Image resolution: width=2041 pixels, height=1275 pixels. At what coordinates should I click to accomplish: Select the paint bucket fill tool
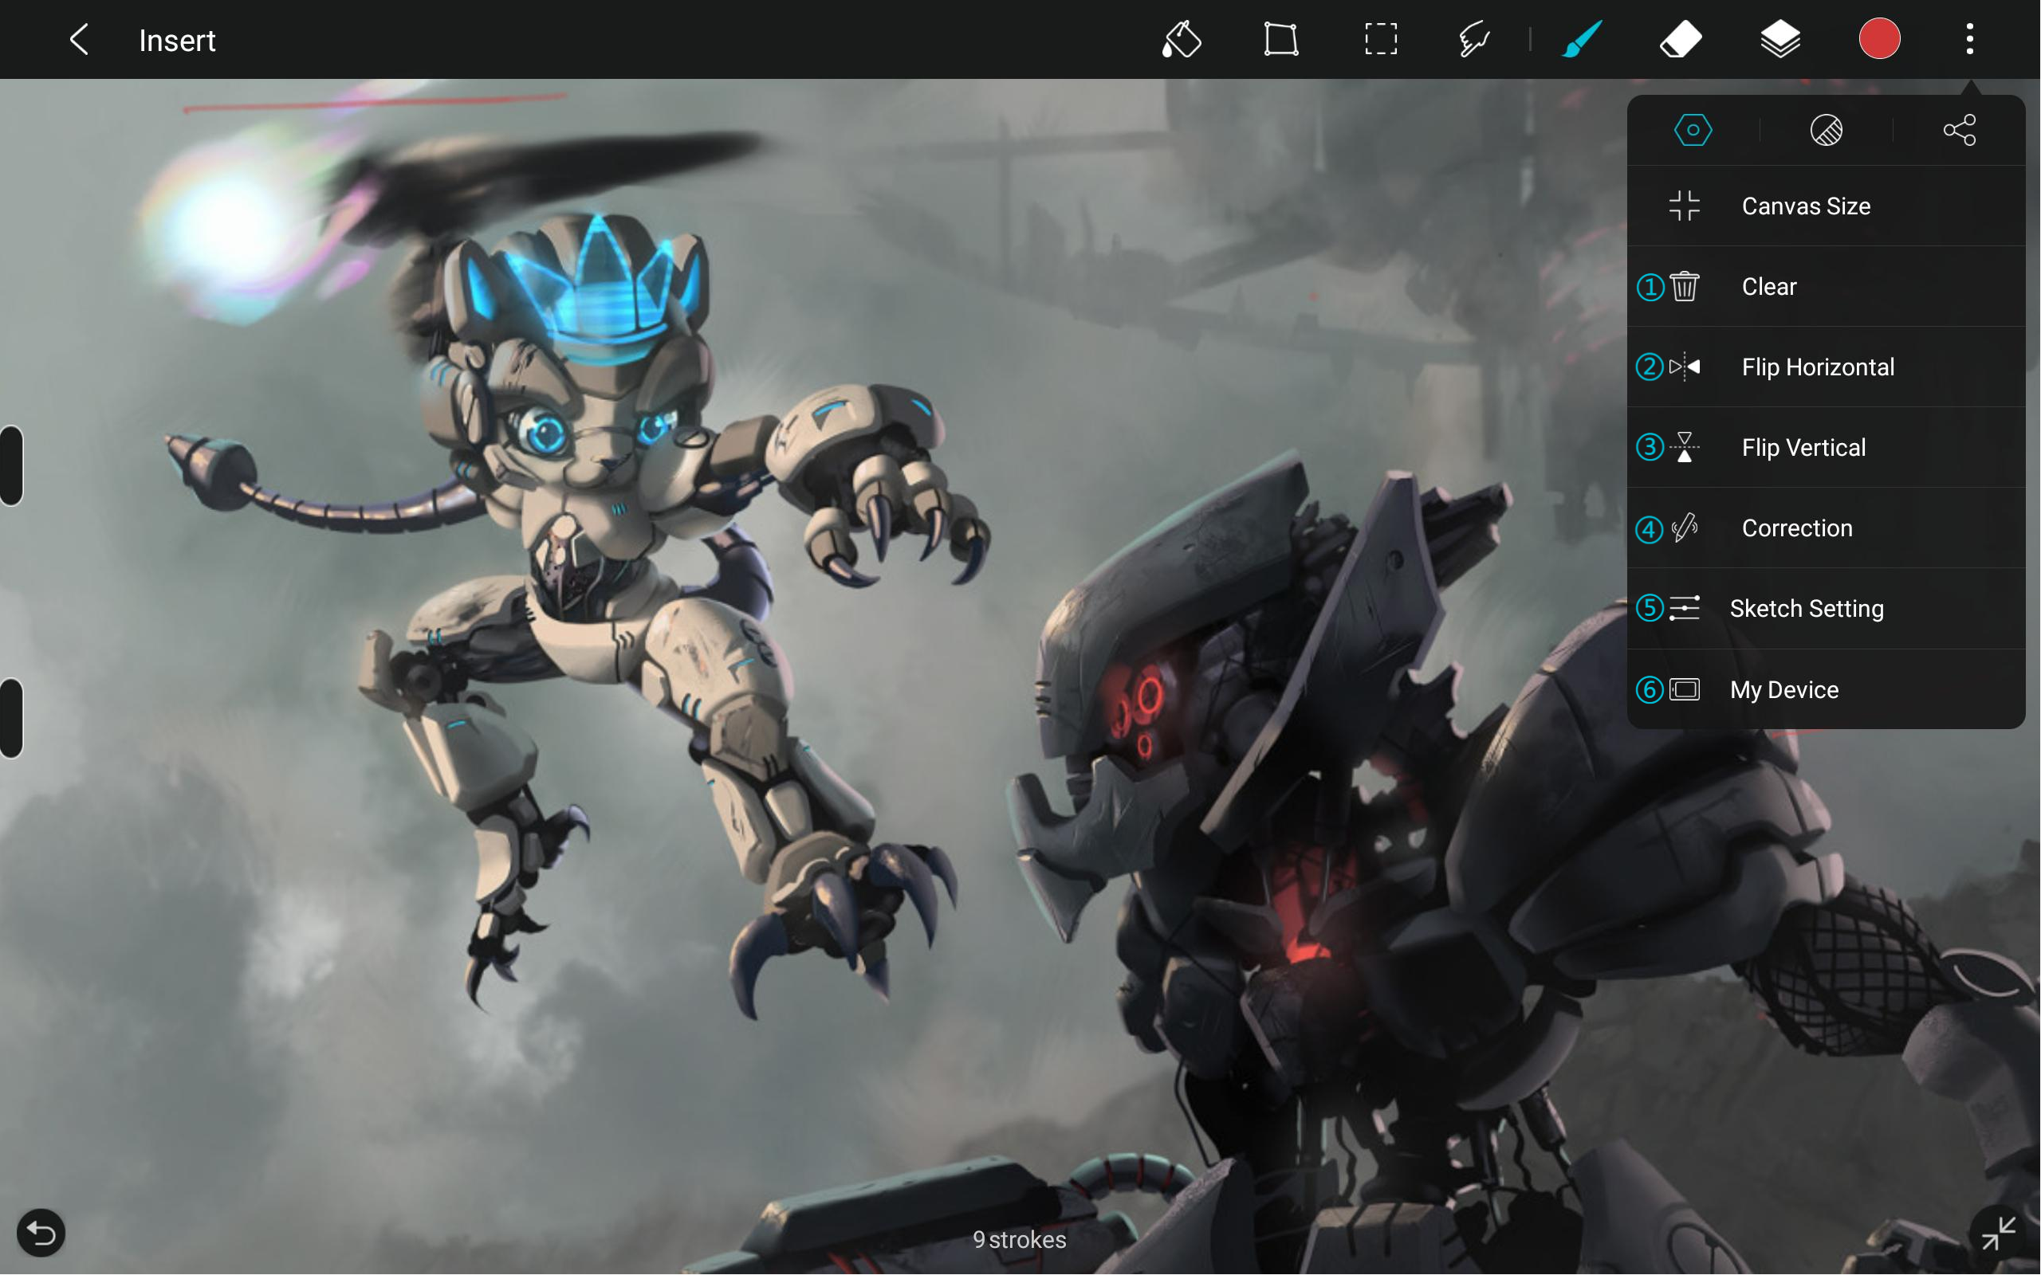pos(1181,40)
